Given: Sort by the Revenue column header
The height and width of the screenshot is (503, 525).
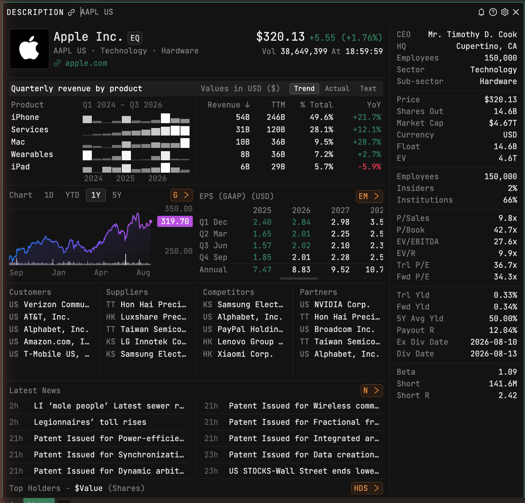Looking at the screenshot, I should point(229,105).
